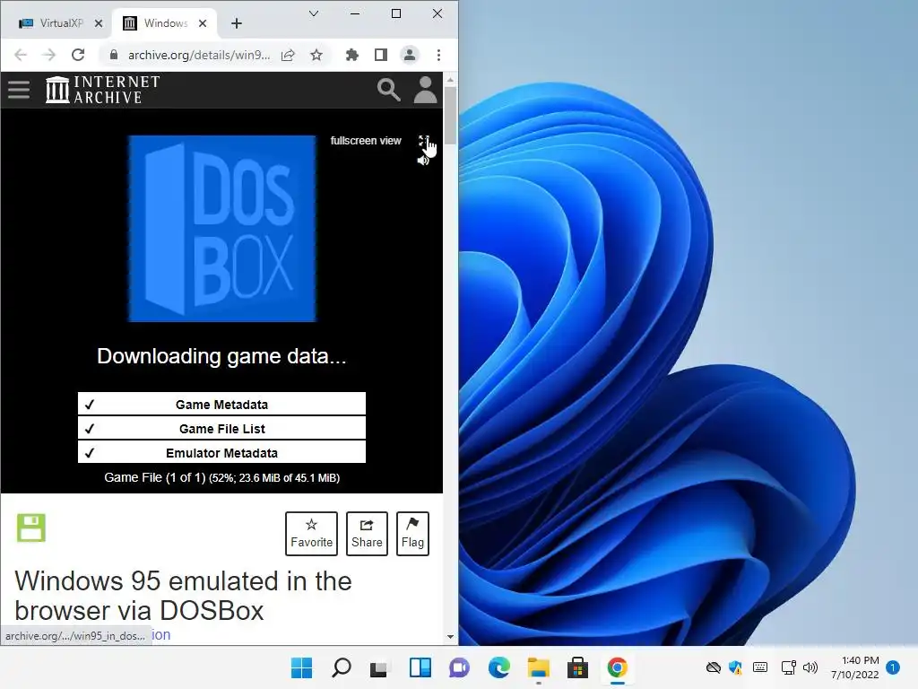Click the Game File download progress text
The width and height of the screenshot is (918, 689).
[222, 477]
